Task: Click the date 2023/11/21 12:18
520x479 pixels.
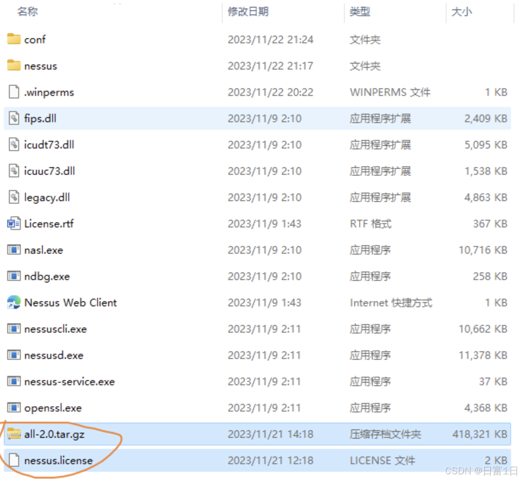Action: pyautogui.click(x=271, y=460)
